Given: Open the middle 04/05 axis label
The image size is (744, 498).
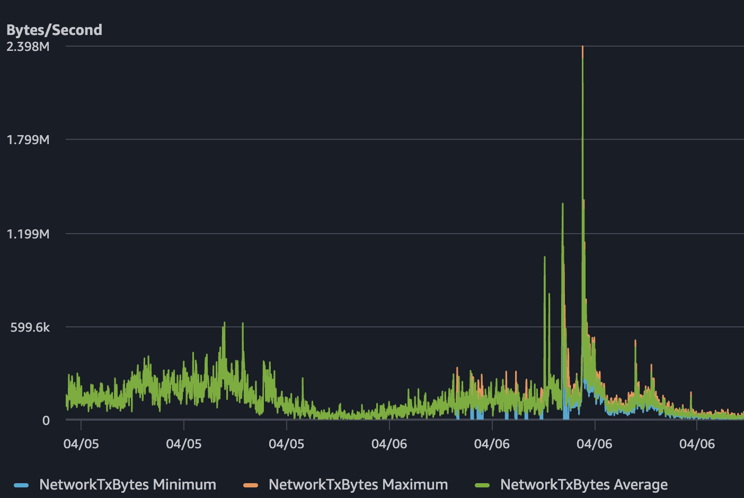Looking at the screenshot, I should (x=184, y=444).
